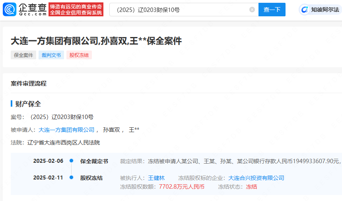Image resolution: width=342 pixels, height=201 pixels.
Task: Click the 案件审理流程 section heading
Action: 29,83
